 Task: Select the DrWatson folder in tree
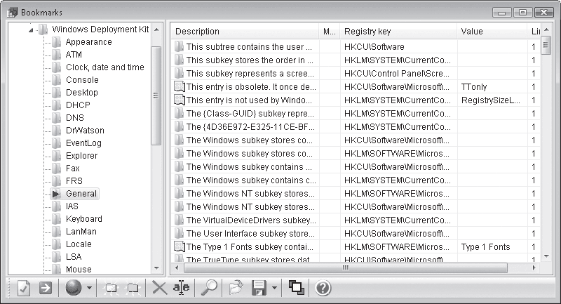[x=85, y=131]
